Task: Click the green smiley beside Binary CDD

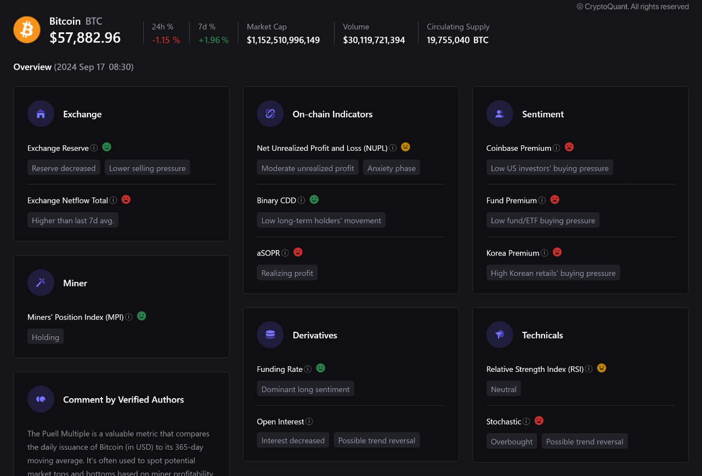Action: click(x=314, y=200)
